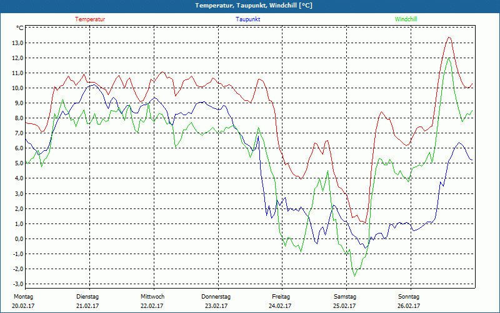Click the 0,0 y-axis value
The image size is (500, 313).
[19, 239]
